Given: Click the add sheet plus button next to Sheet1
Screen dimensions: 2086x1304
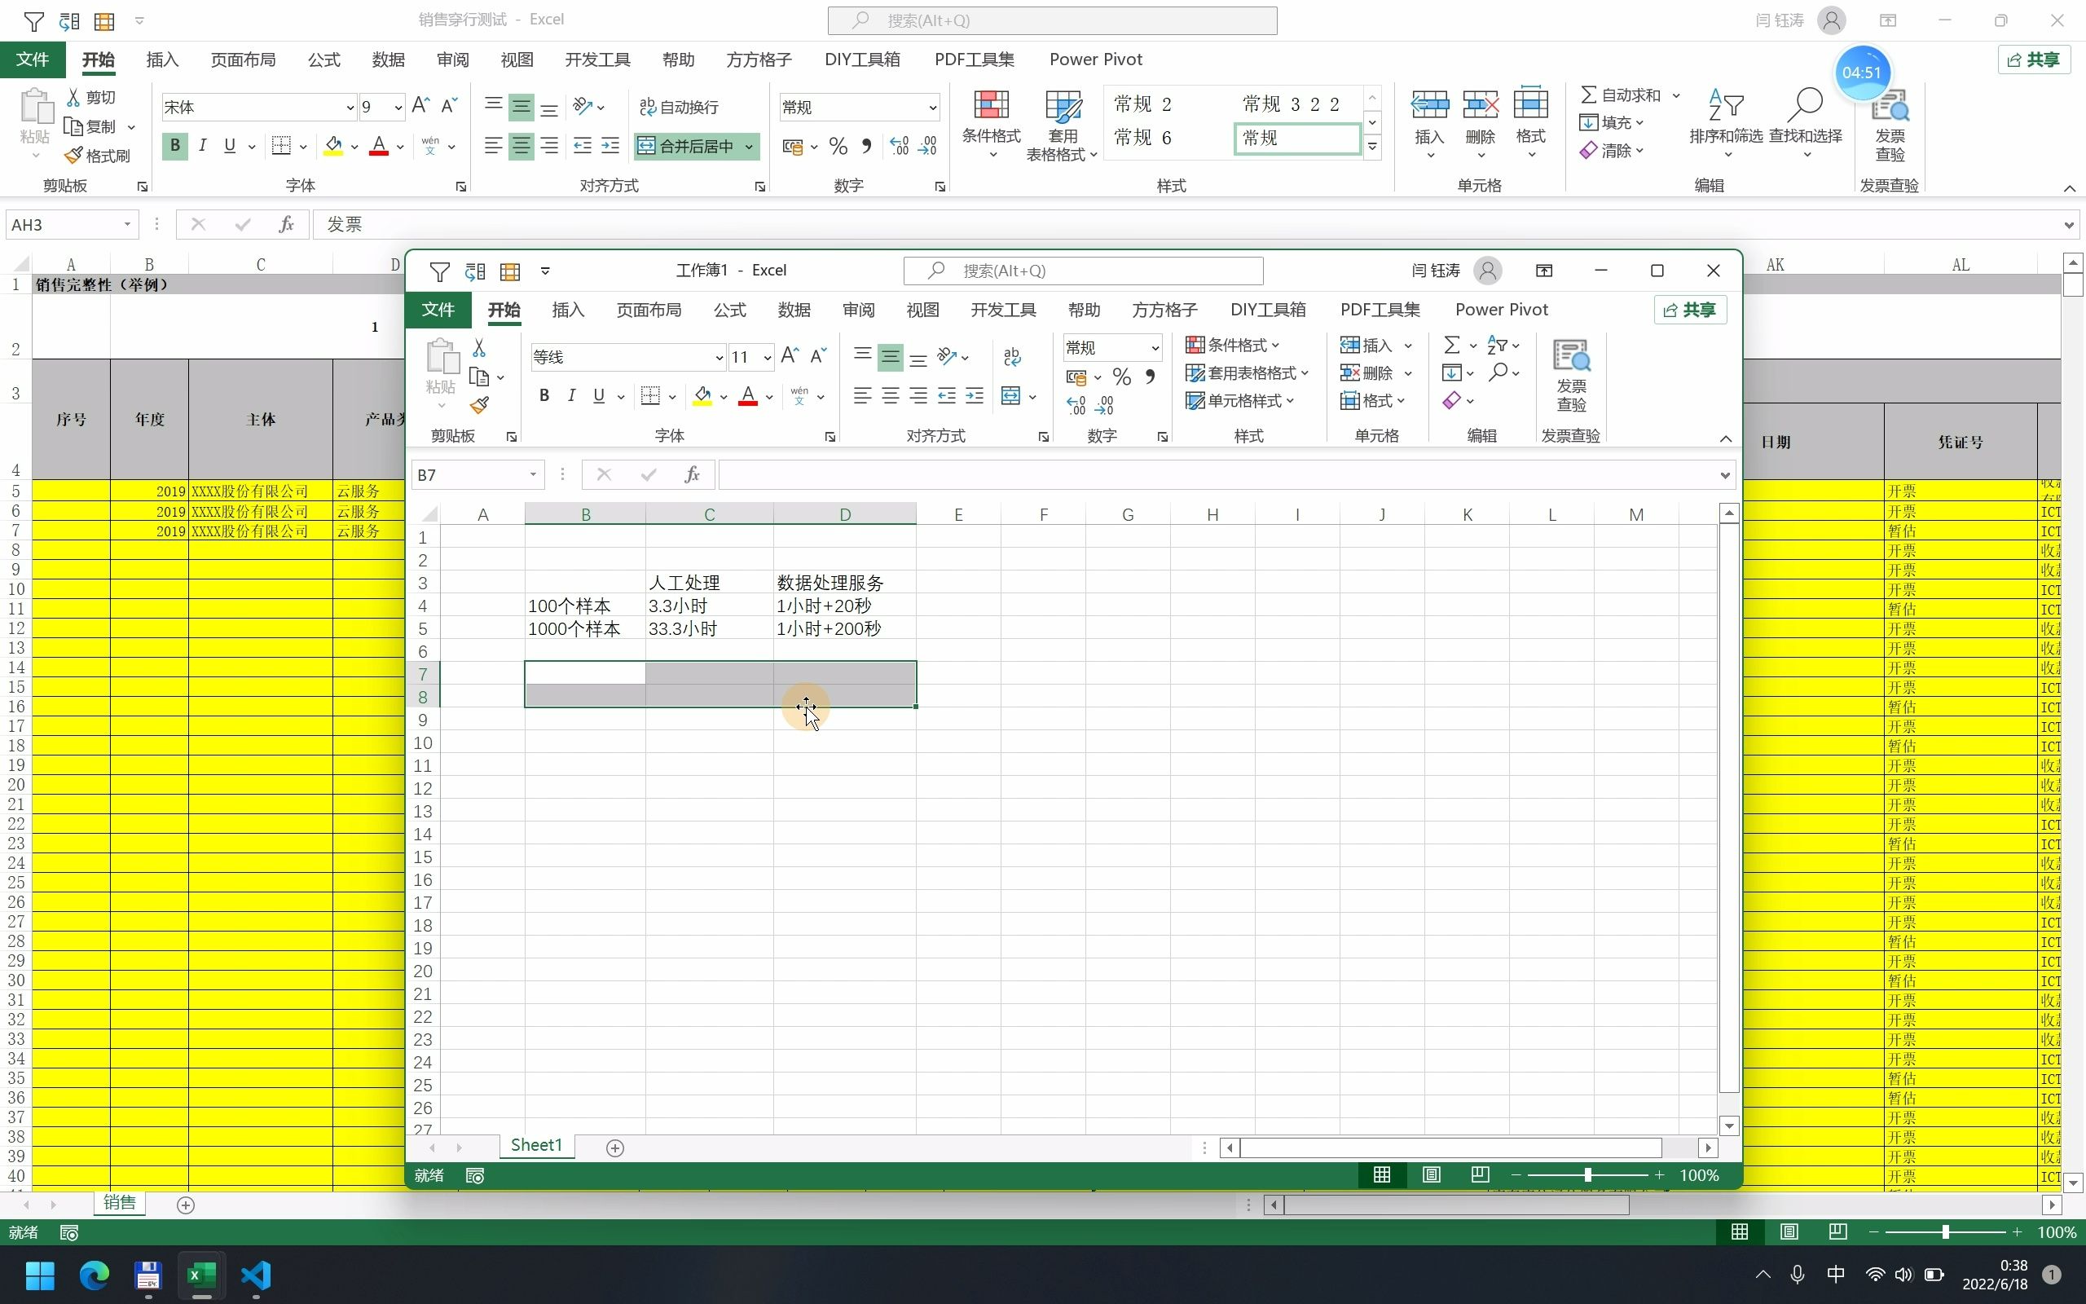Looking at the screenshot, I should (614, 1148).
